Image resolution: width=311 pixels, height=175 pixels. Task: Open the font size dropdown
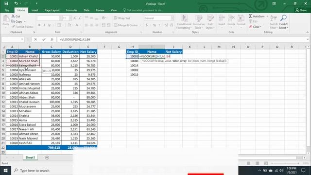(70, 18)
